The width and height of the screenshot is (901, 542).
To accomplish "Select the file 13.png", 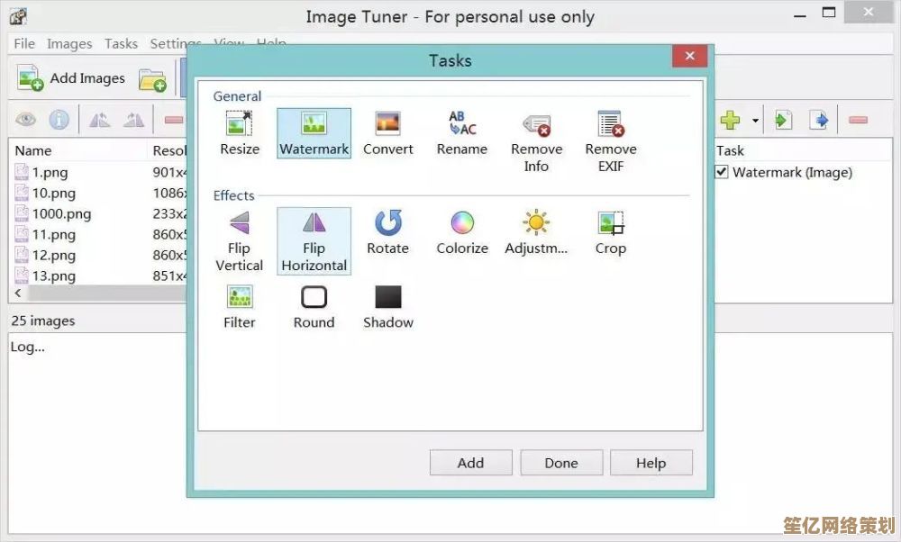I will [53, 276].
